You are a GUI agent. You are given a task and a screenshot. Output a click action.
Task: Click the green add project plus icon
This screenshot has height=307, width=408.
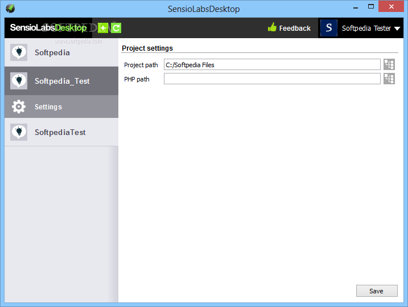(103, 28)
